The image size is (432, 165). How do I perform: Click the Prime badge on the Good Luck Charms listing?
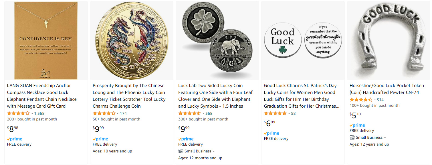[x=271, y=133]
